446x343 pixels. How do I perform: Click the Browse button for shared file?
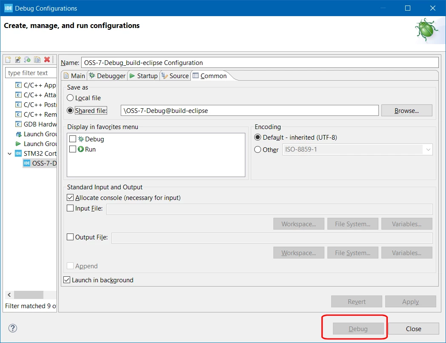click(406, 110)
